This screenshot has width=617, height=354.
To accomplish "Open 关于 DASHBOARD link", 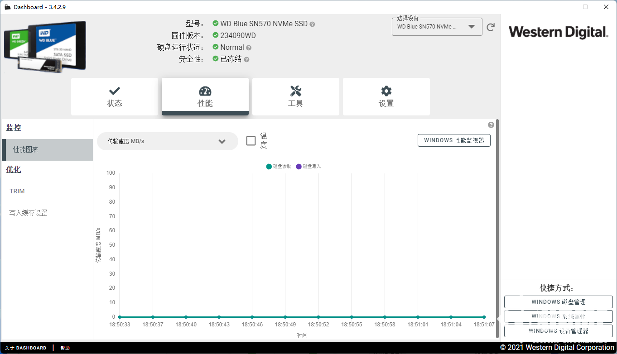I will (x=26, y=348).
